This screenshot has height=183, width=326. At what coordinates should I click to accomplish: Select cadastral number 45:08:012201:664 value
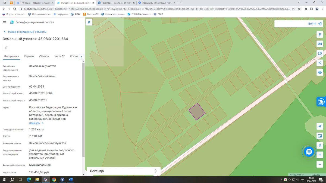41,93
